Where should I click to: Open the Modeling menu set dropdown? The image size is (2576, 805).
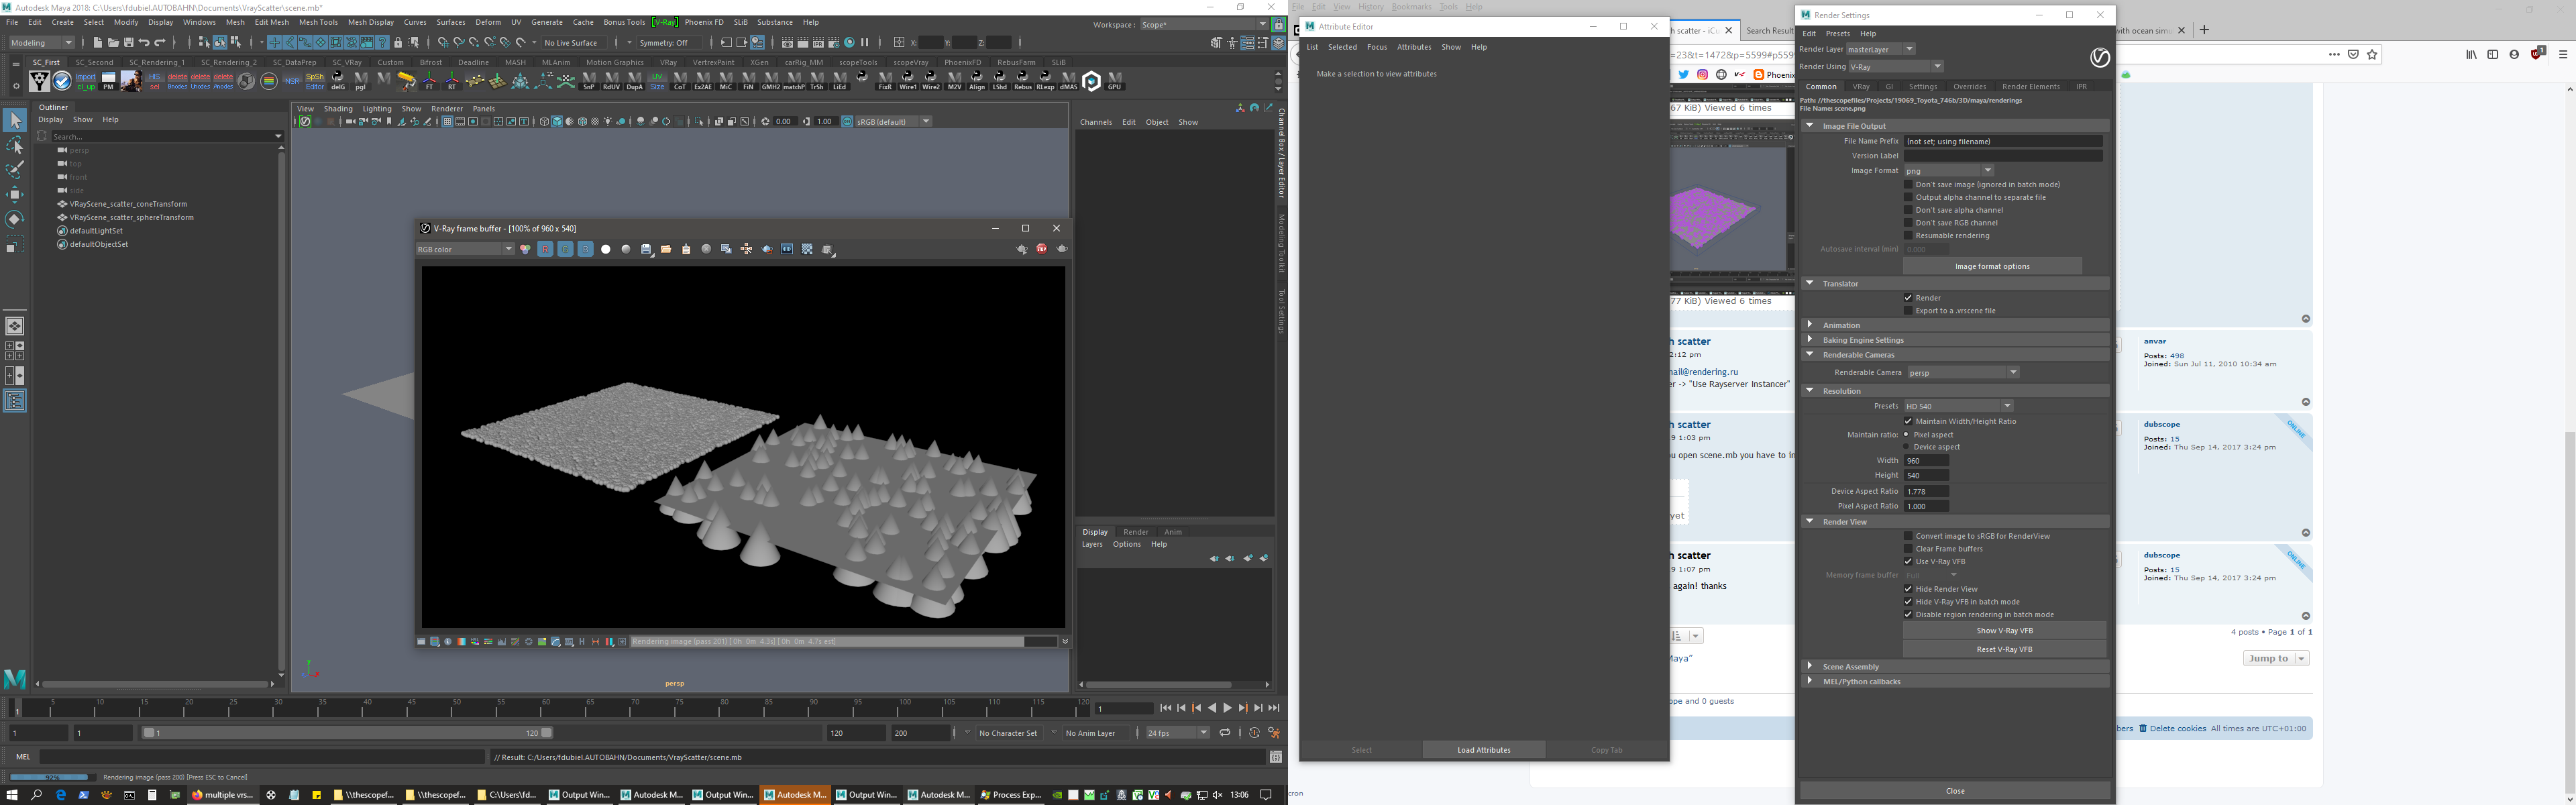click(x=42, y=42)
